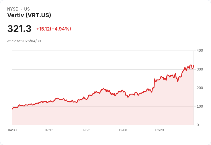211x145 pixels.
Task: Click the 300 y-axis label
Action: tap(200, 69)
